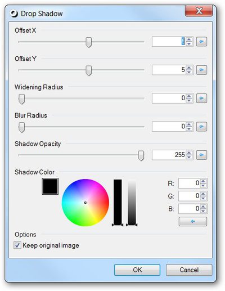
Task: Increase Offset X with the up spinner
Action: click(x=189, y=39)
